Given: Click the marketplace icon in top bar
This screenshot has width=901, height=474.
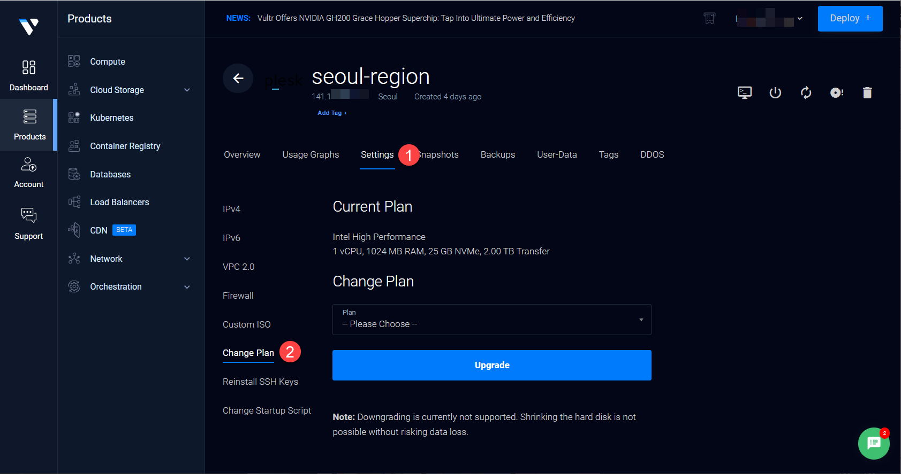Looking at the screenshot, I should [709, 18].
